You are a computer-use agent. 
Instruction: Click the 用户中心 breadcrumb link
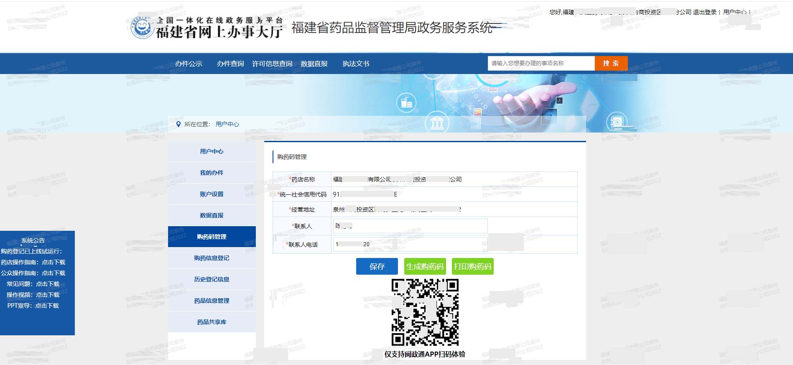coord(227,124)
